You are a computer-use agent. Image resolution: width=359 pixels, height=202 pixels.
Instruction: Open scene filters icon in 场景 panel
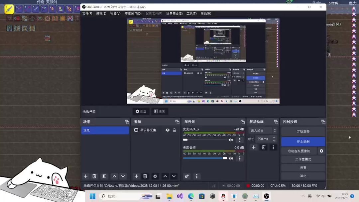(104, 176)
